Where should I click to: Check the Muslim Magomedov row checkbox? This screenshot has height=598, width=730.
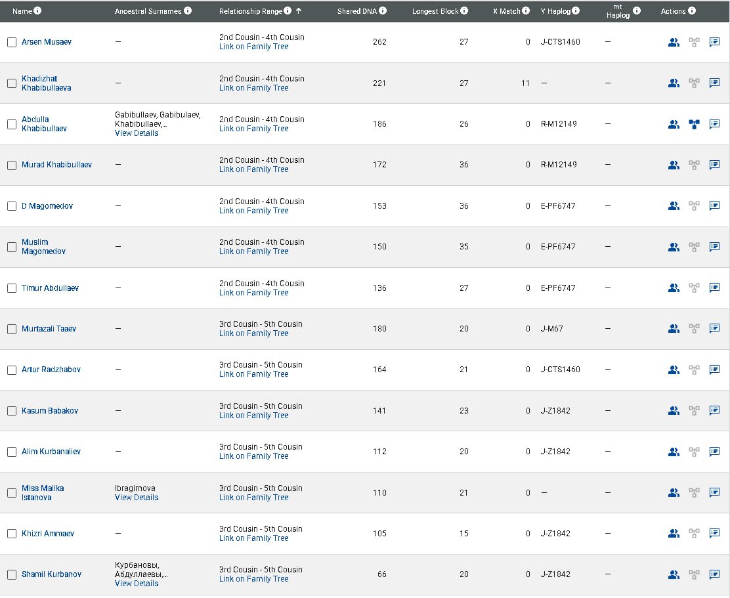[12, 247]
